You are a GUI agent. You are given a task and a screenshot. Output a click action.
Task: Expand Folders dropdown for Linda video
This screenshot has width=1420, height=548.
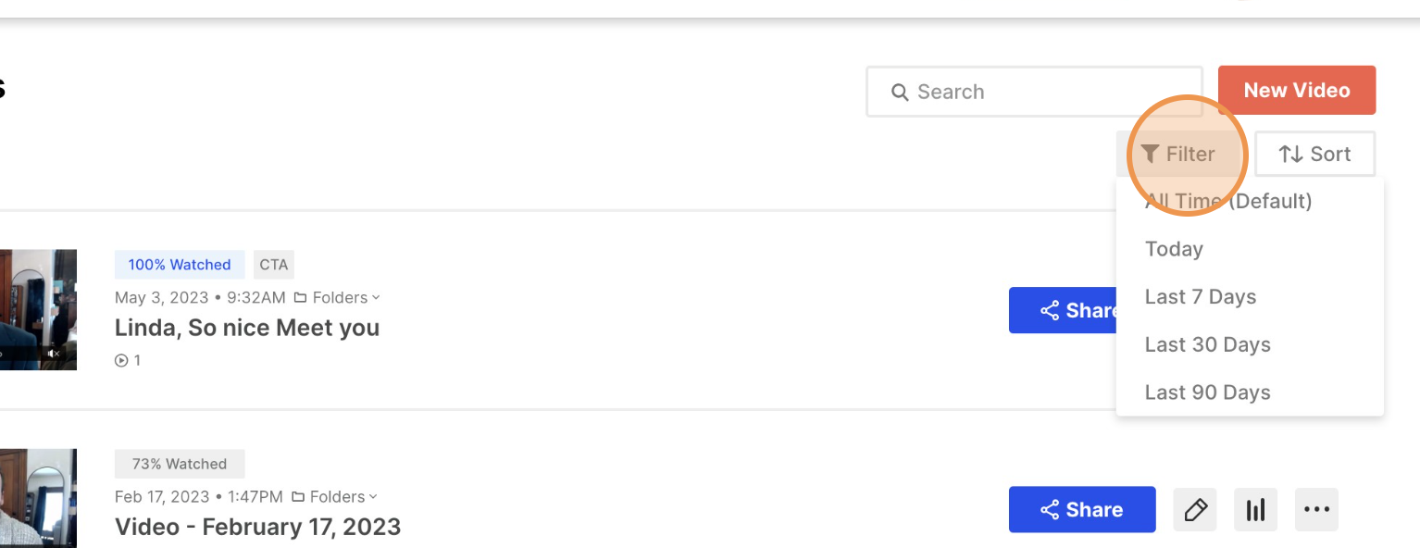(337, 297)
